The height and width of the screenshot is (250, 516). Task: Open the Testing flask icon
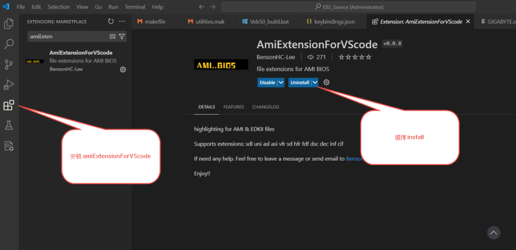[x=9, y=125]
